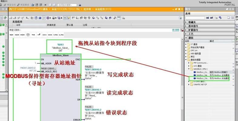Toggle network comments display in editor toolbar
Screen dimensions: 238x121
coord(65,18)
